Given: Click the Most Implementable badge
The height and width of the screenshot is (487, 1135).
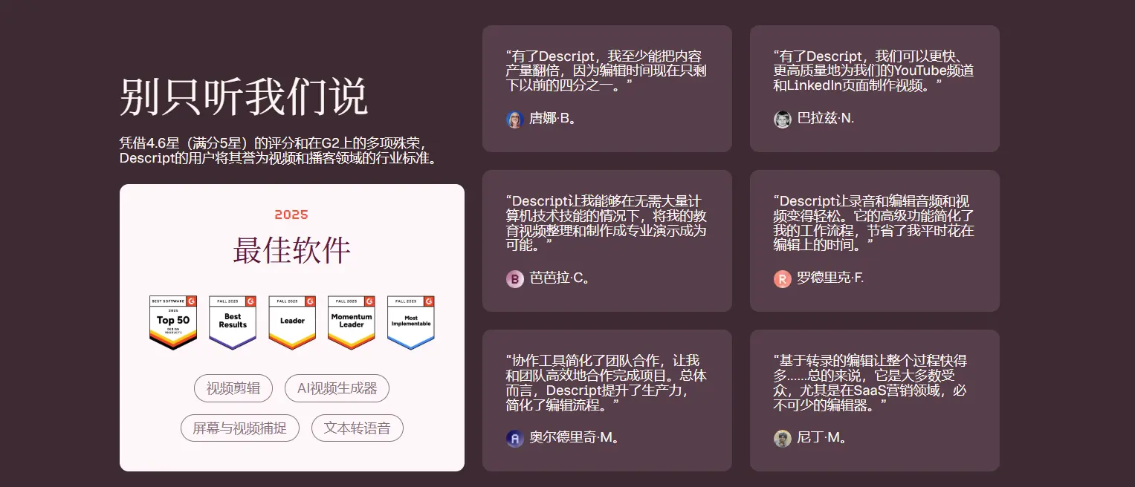Looking at the screenshot, I should [x=411, y=323].
